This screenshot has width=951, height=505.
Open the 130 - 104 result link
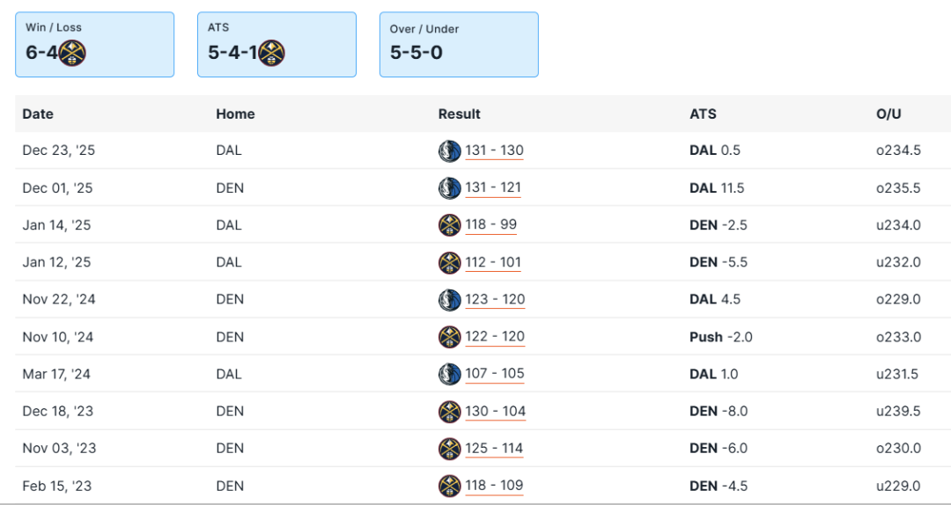(x=495, y=411)
